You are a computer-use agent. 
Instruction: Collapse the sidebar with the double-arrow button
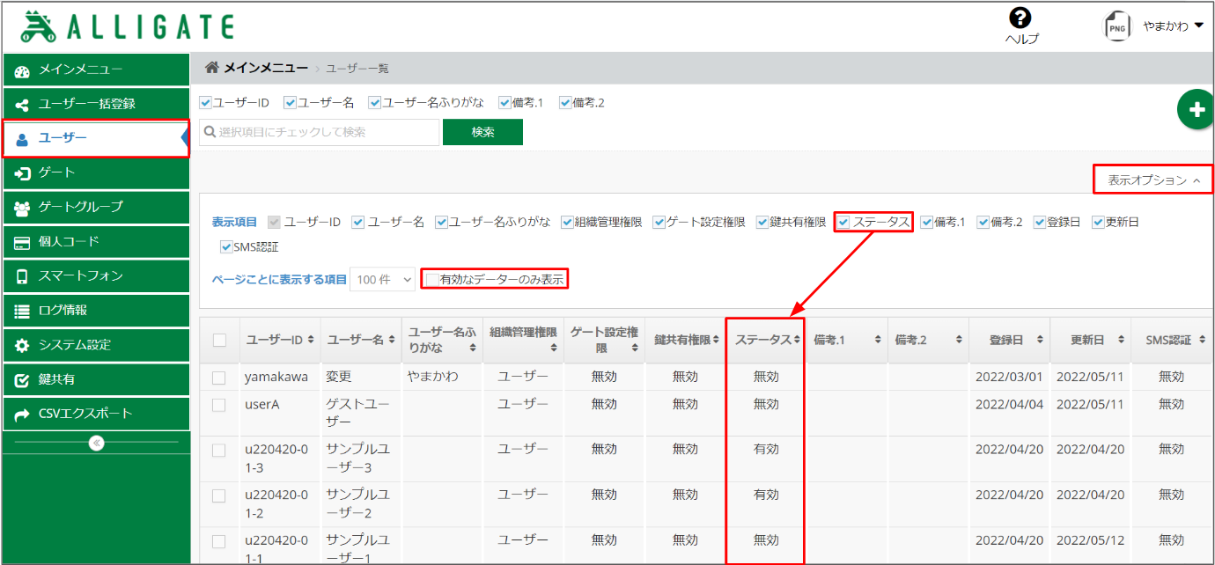(97, 443)
